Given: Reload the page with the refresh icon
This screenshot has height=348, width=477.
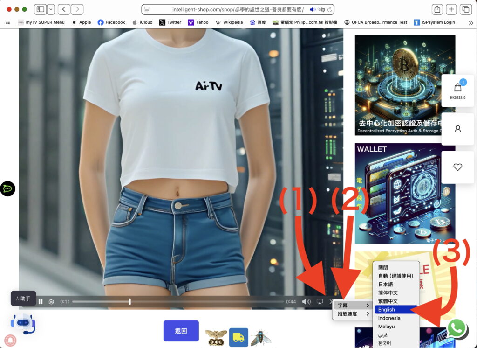Looking at the screenshot, I should coord(329,9).
